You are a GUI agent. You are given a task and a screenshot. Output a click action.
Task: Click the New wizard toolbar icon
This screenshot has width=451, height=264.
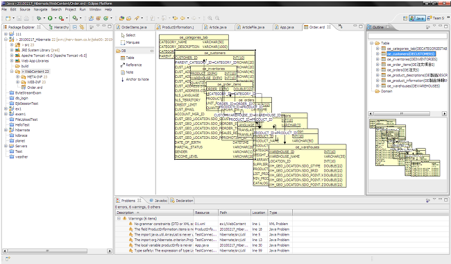click(x=8, y=18)
